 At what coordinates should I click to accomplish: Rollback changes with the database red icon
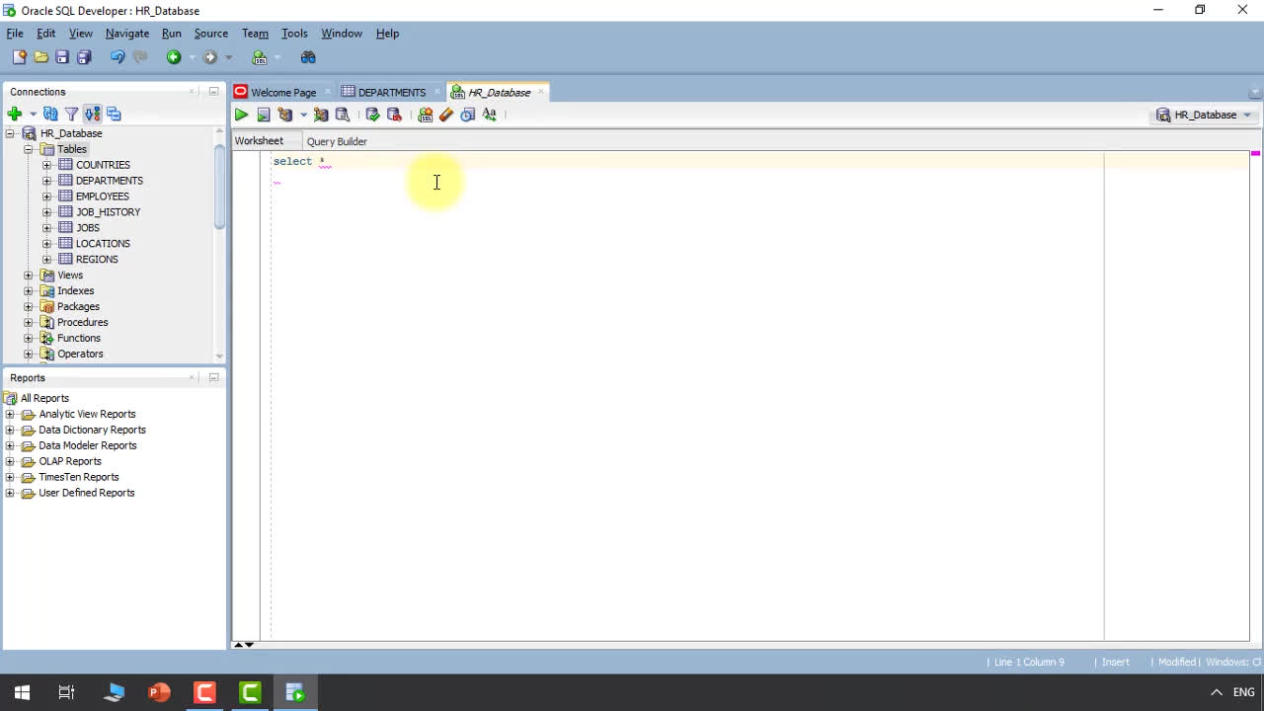pos(394,115)
